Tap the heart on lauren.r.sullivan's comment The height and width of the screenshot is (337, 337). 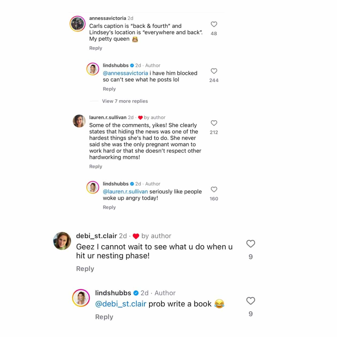tap(214, 123)
